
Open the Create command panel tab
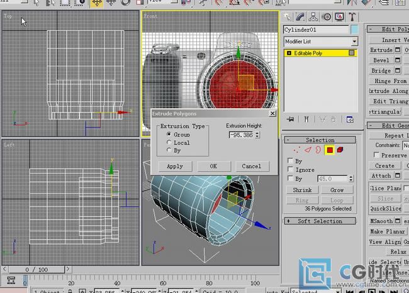tap(288, 17)
